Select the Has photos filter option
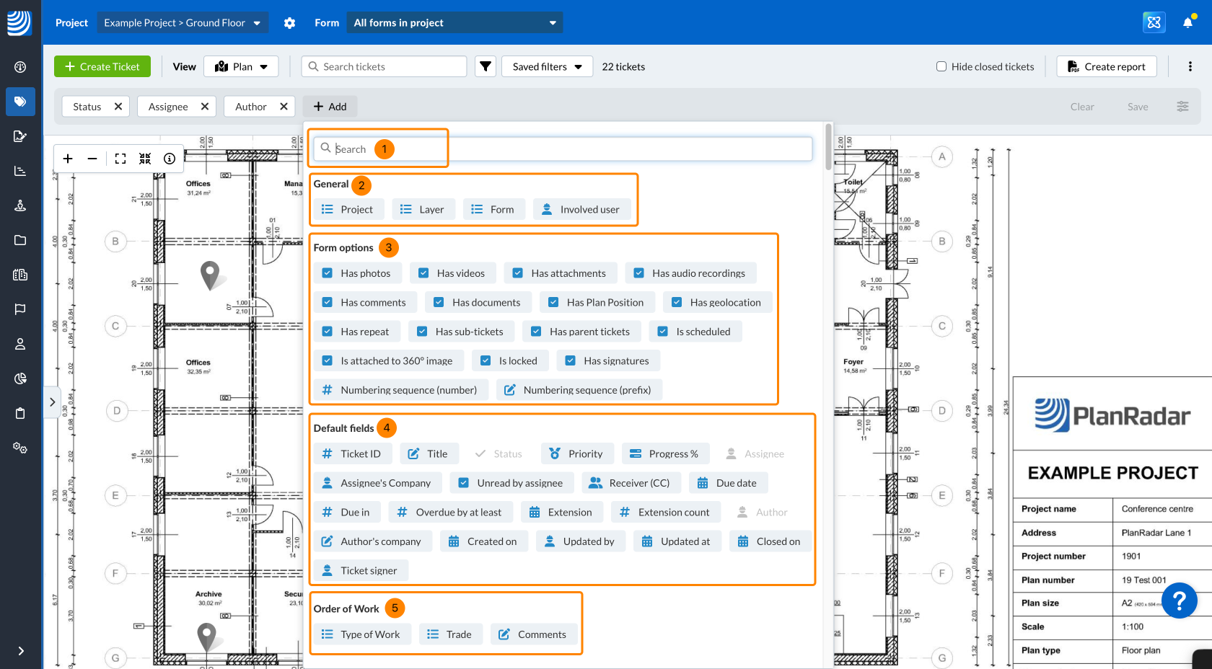 coord(356,273)
